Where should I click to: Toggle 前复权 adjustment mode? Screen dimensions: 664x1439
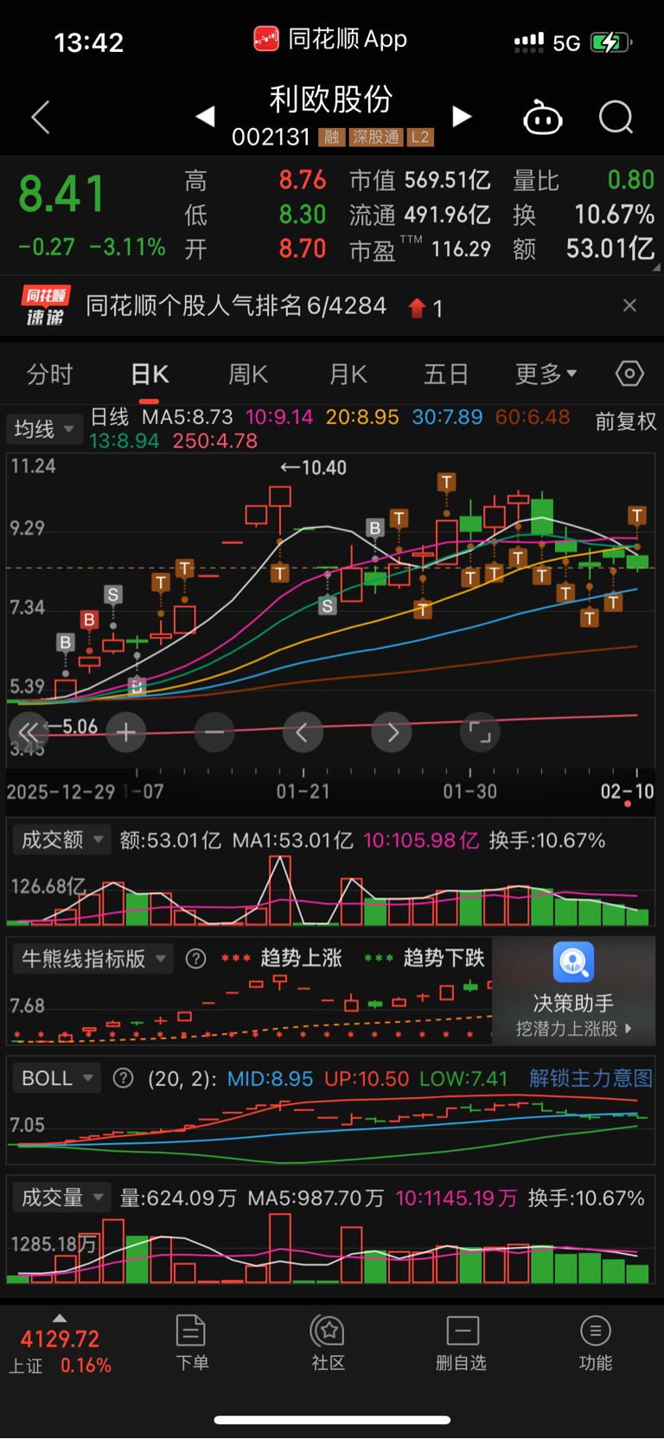[x=626, y=421]
